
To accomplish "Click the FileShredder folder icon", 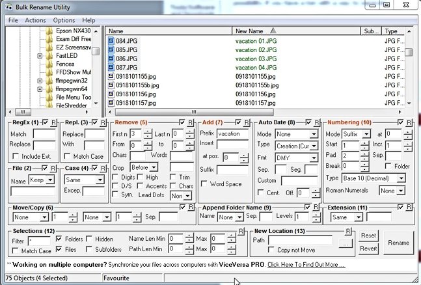I will [49, 105].
